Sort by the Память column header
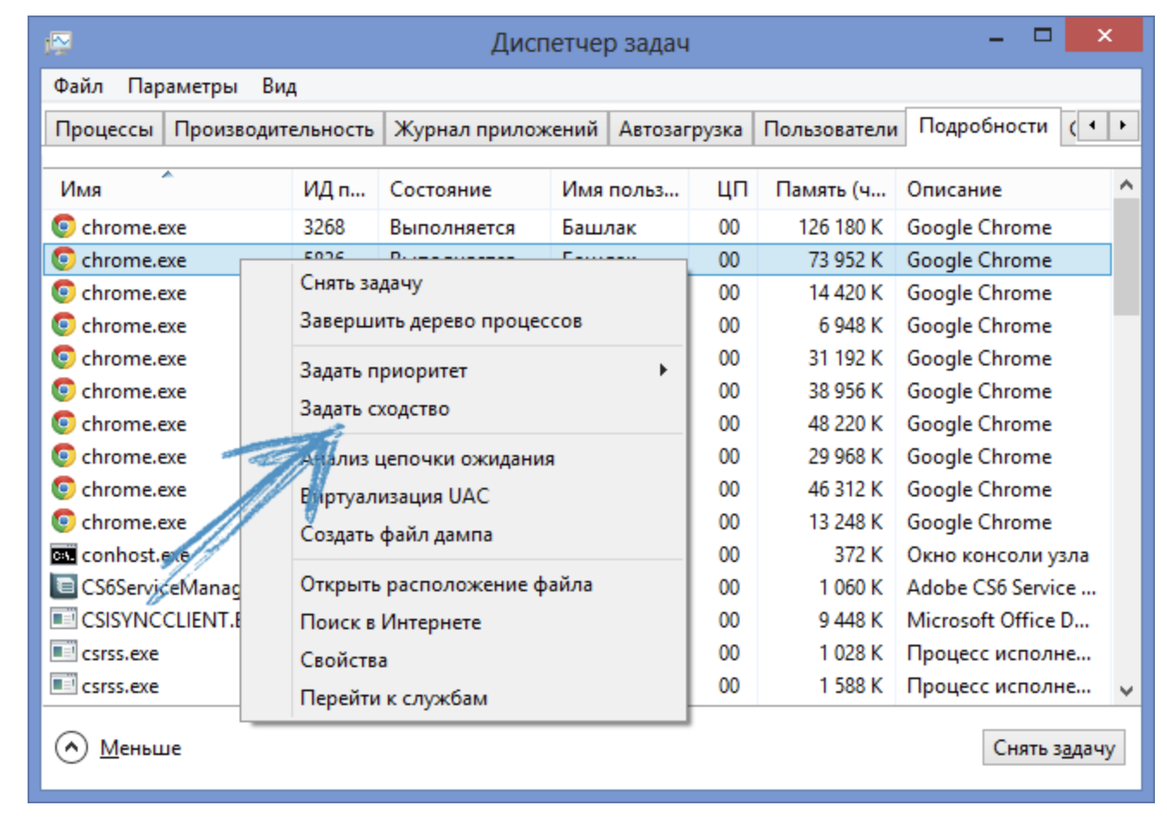The width and height of the screenshot is (1167, 824). [x=829, y=190]
